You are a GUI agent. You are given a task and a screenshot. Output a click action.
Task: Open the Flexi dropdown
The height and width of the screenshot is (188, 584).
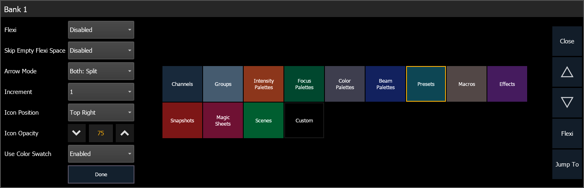pyautogui.click(x=101, y=30)
